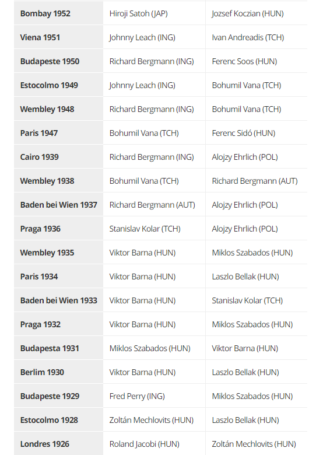Click the Cairo 1939 row header
309x455 pixels.
[x=58, y=157]
